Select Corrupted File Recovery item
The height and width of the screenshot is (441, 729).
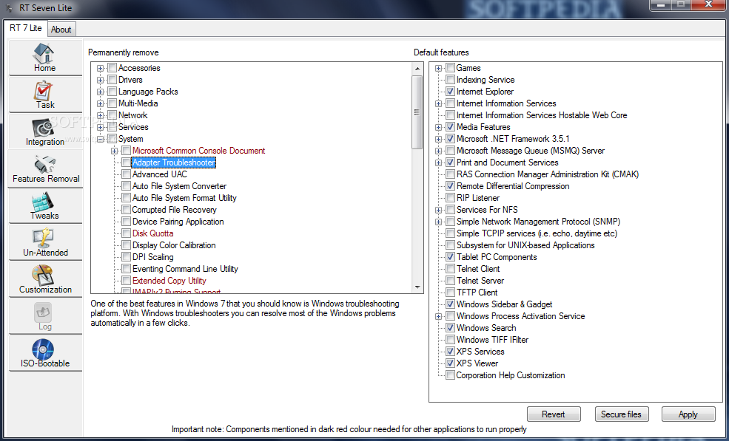(x=175, y=210)
